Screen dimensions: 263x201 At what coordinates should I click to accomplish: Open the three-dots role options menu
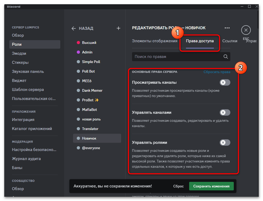tap(227, 28)
